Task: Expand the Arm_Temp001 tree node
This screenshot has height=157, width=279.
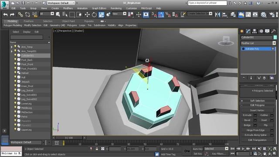Action: tap(12, 51)
